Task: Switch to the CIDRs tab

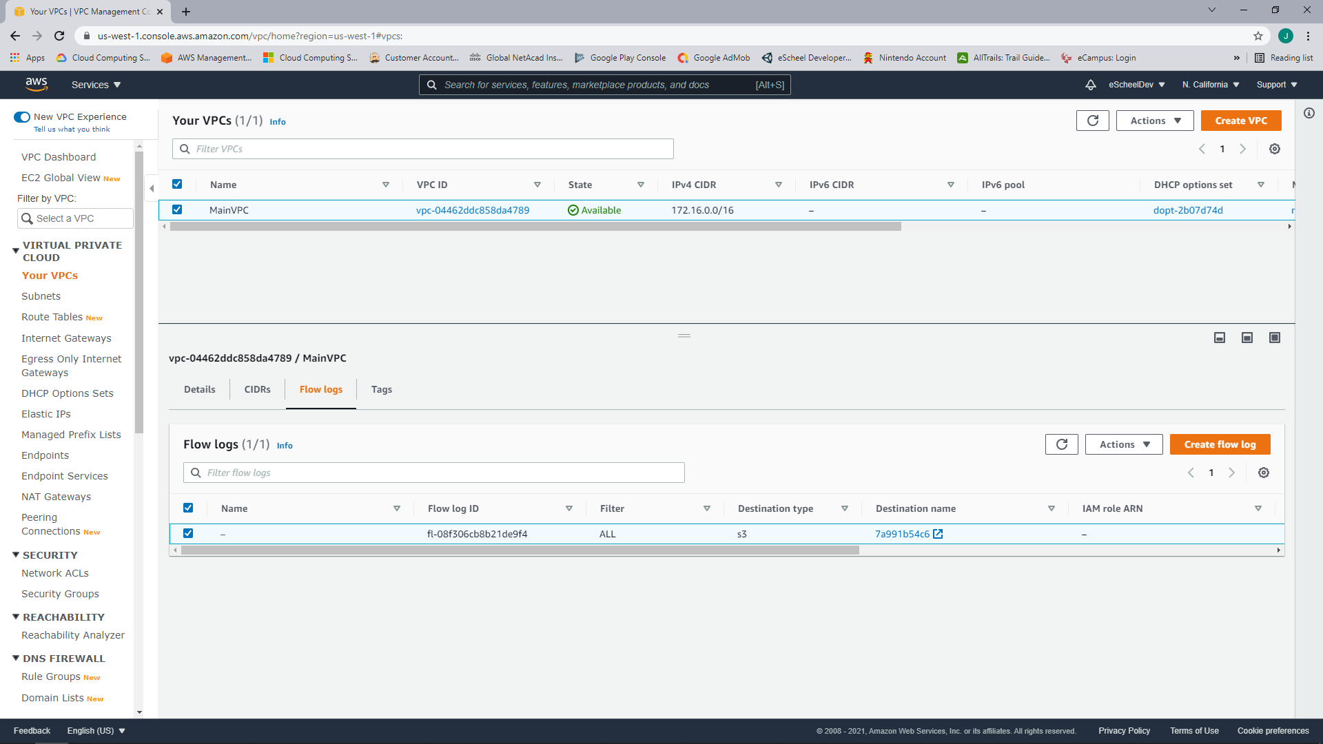Action: point(256,389)
